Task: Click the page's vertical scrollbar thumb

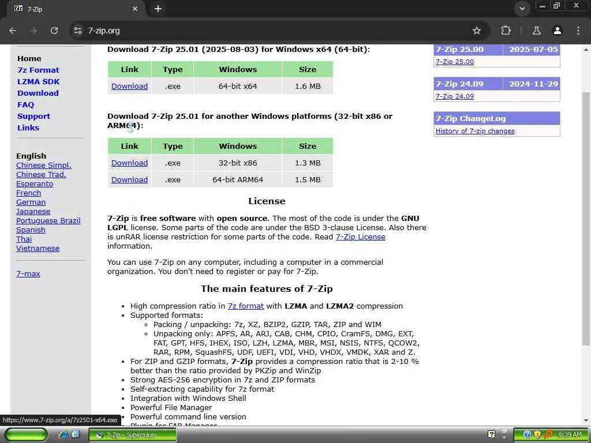Action: [586, 219]
